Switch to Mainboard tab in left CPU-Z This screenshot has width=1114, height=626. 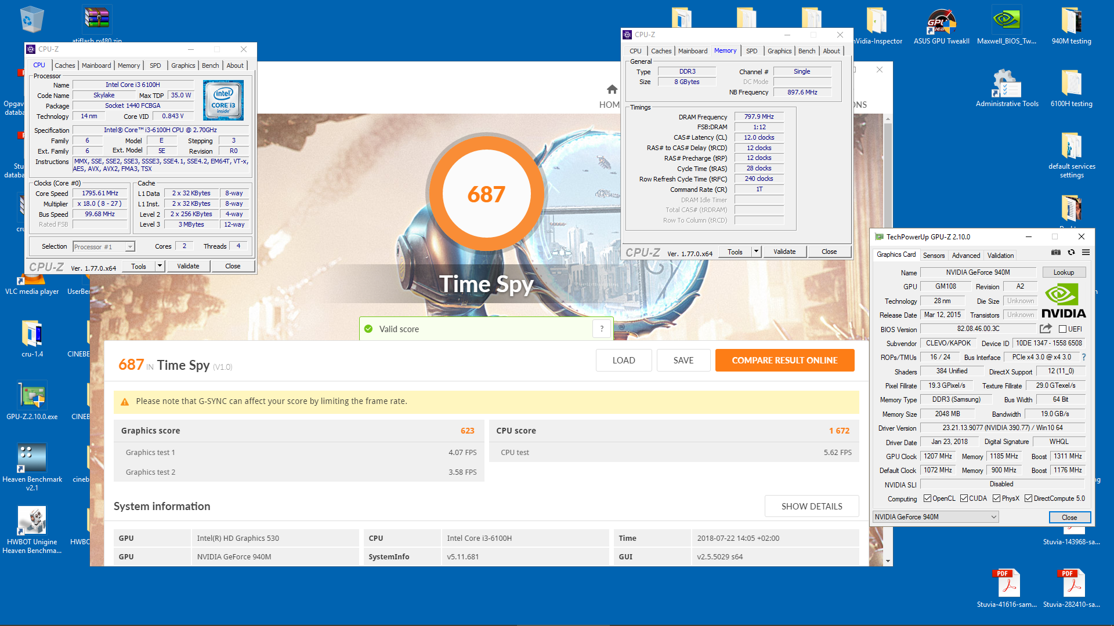96,65
